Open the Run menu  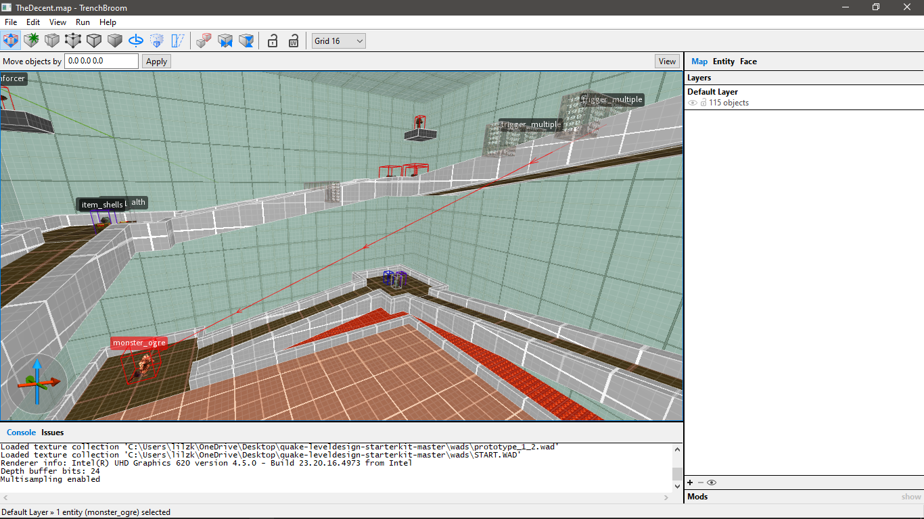(x=83, y=22)
